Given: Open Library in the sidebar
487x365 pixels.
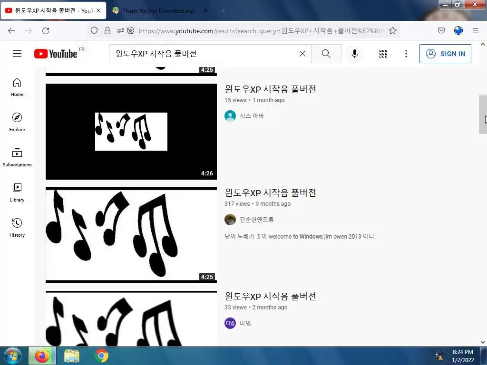Looking at the screenshot, I should click(x=17, y=193).
